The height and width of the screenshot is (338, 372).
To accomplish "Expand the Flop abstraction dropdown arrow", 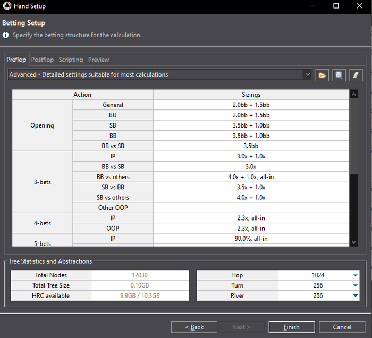I will [355, 275].
